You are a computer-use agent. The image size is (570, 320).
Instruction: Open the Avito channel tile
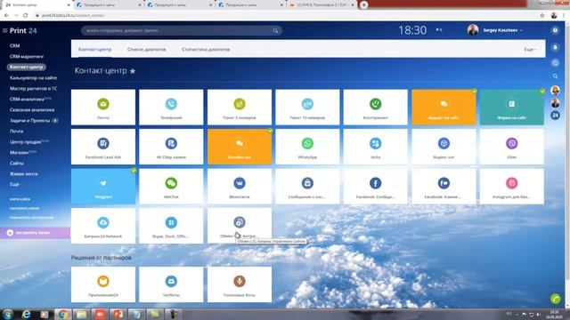(x=376, y=147)
